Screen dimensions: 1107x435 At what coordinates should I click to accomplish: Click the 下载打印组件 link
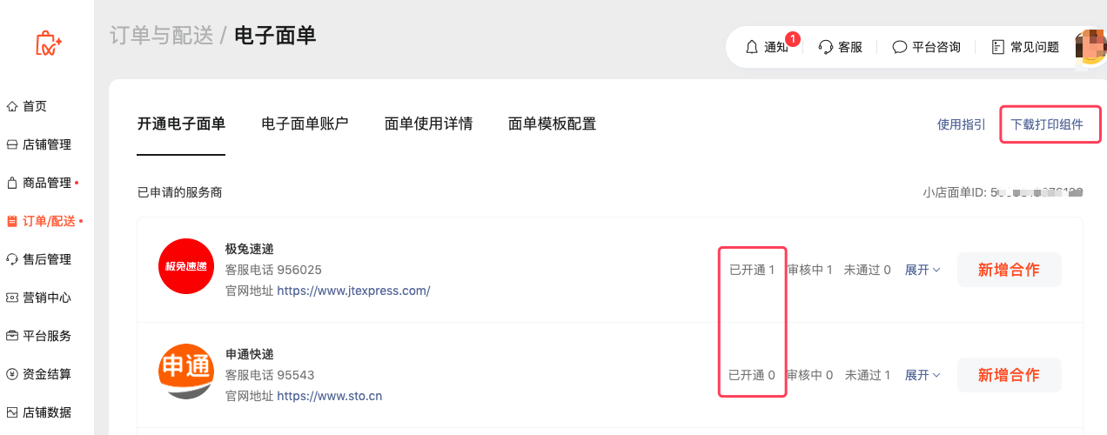tap(1047, 124)
